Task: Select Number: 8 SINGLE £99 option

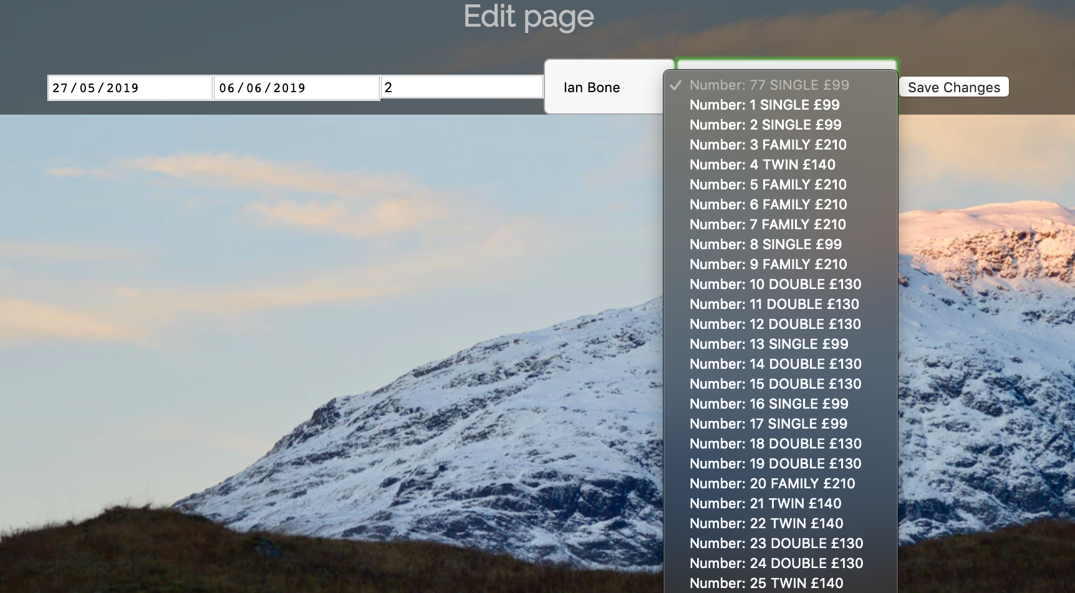Action: point(764,244)
